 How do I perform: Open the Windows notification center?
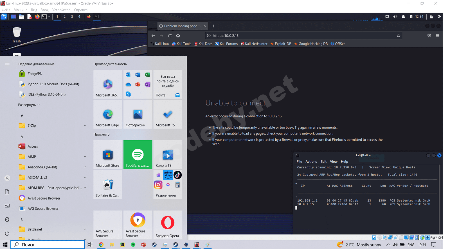[x=434, y=245]
